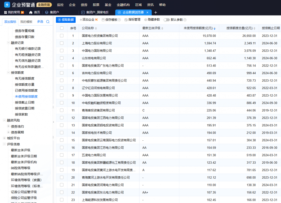Check the select-all header checkbox
The height and width of the screenshot is (203, 281).
tap(62, 28)
